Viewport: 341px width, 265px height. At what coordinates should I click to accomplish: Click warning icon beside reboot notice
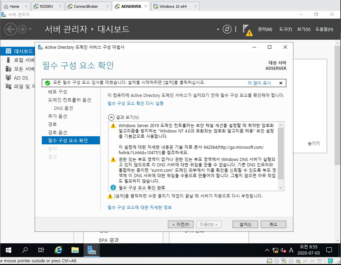[x=110, y=196]
